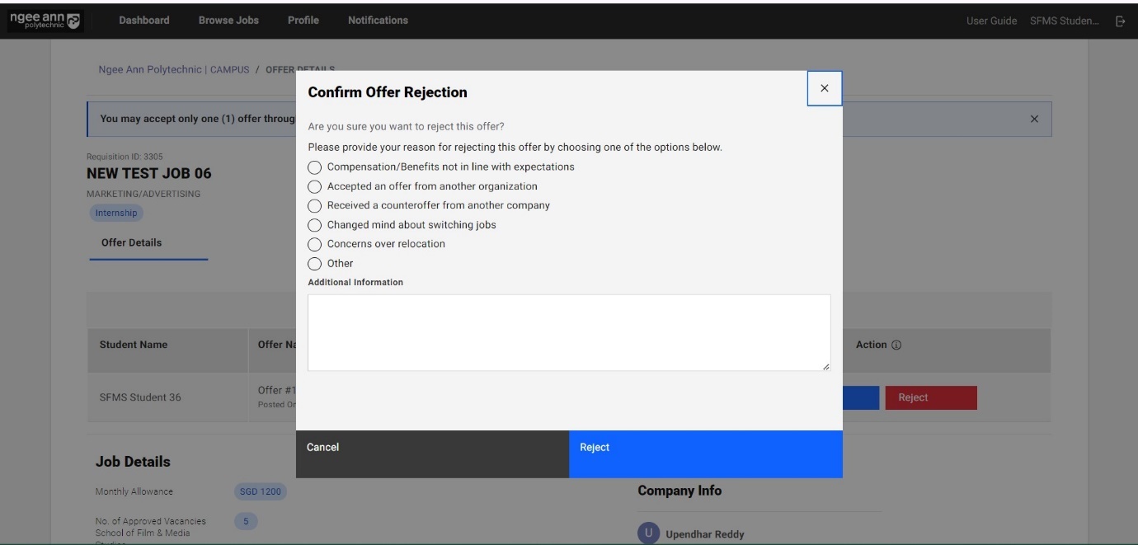1138x545 pixels.
Task: Click the Ngee Ann Polytechnic logo
Action: (x=45, y=21)
